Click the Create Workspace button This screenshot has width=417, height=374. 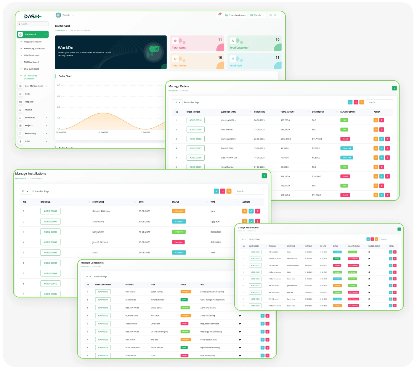[235, 15]
